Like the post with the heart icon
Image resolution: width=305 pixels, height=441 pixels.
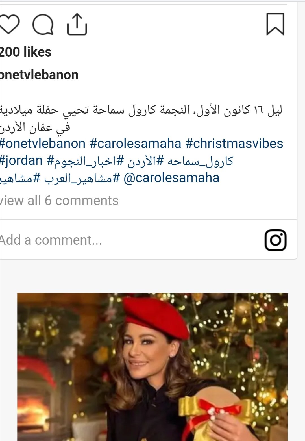[x=9, y=24]
